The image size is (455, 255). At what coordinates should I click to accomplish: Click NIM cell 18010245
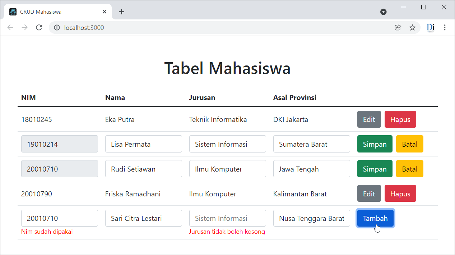click(x=37, y=119)
